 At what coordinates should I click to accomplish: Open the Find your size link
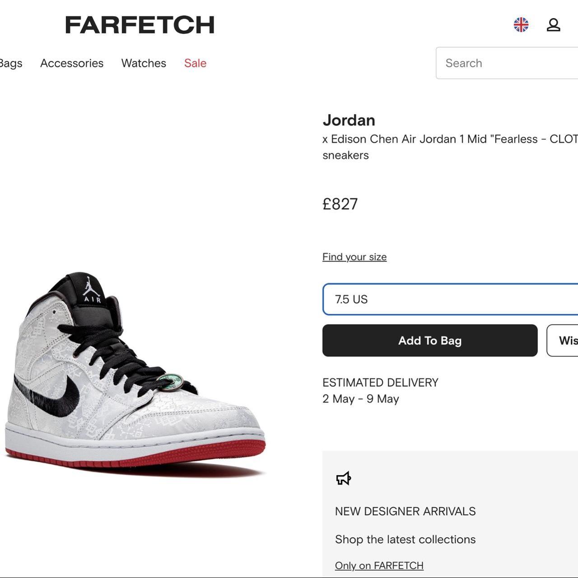354,257
